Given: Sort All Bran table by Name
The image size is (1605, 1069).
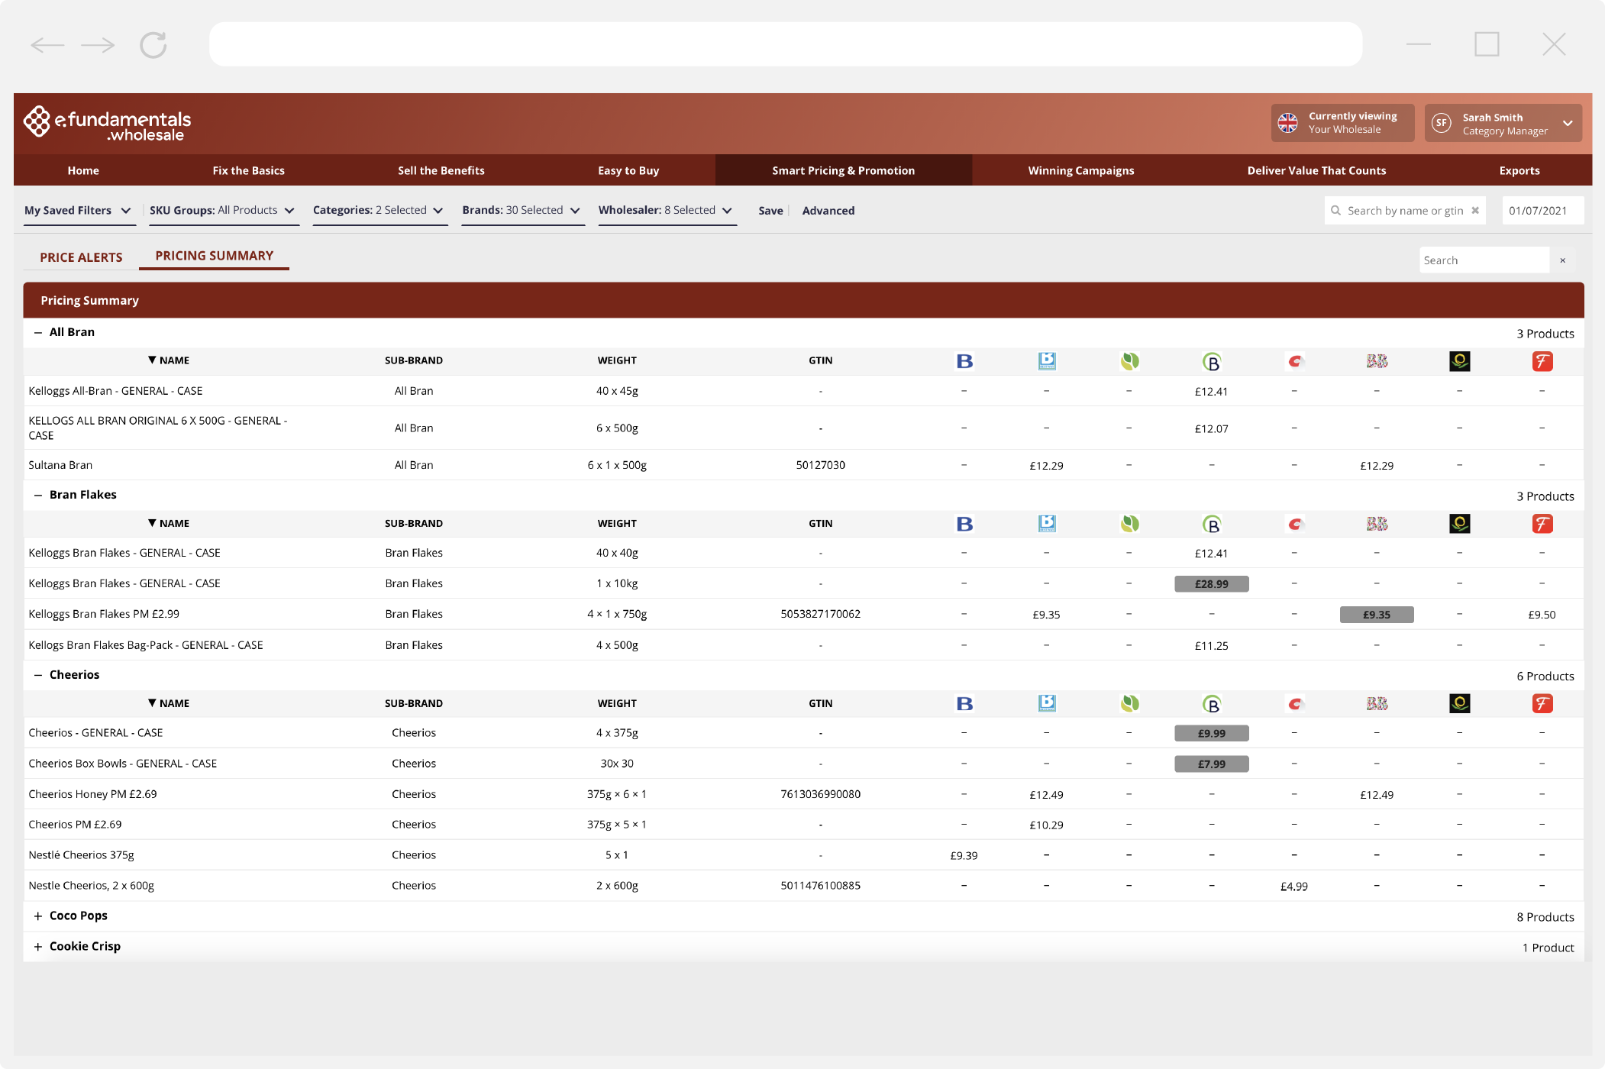Looking at the screenshot, I should (169, 360).
